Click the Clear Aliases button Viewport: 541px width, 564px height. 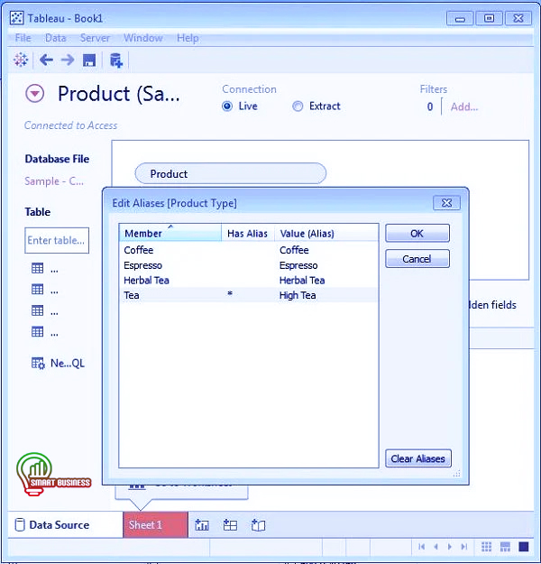point(418,458)
